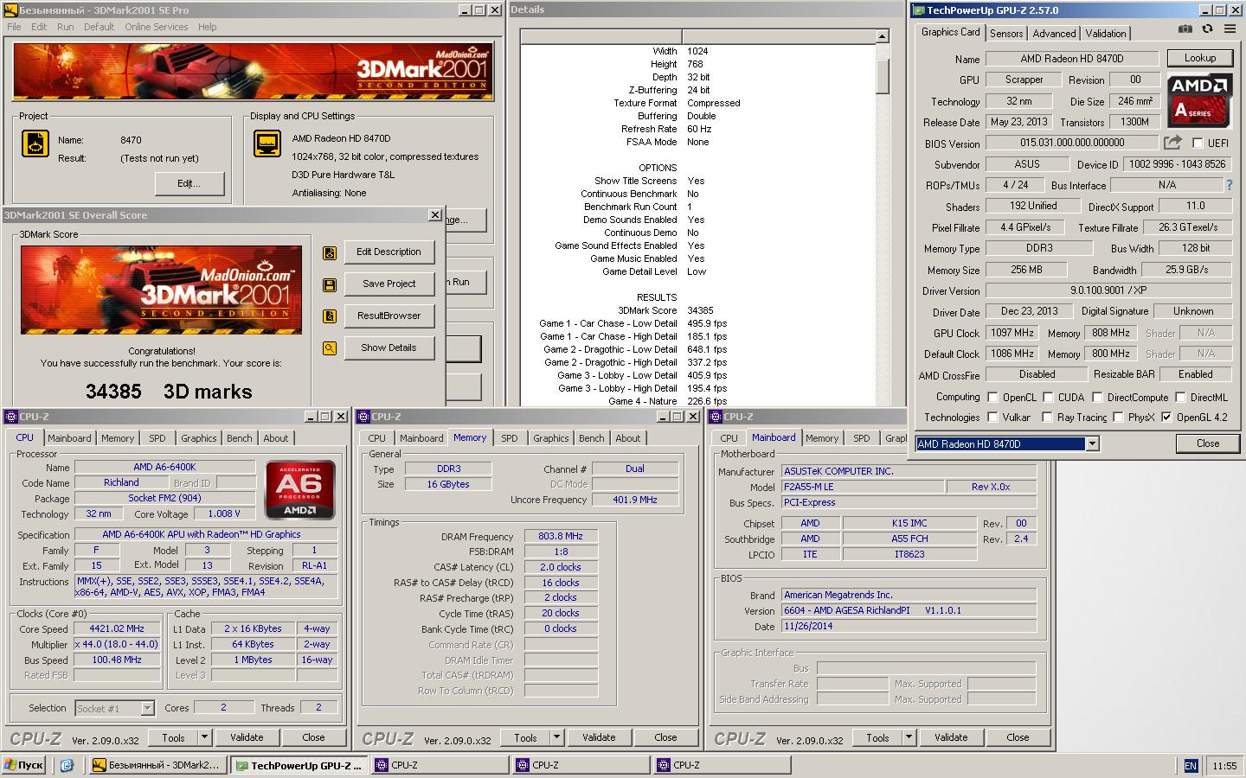Screen dimensions: 1246x778
Task: Toggle the CUDA checkbox
Action: tap(1048, 397)
